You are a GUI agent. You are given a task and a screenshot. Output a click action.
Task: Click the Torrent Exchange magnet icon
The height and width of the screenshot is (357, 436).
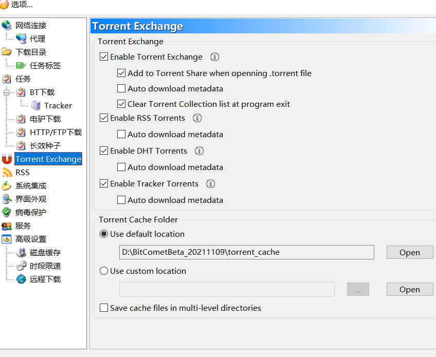7,159
